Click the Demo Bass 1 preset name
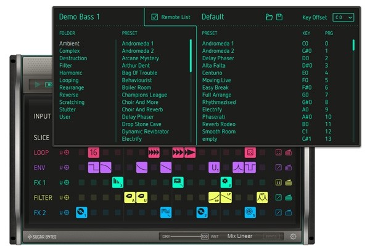 coord(80,17)
